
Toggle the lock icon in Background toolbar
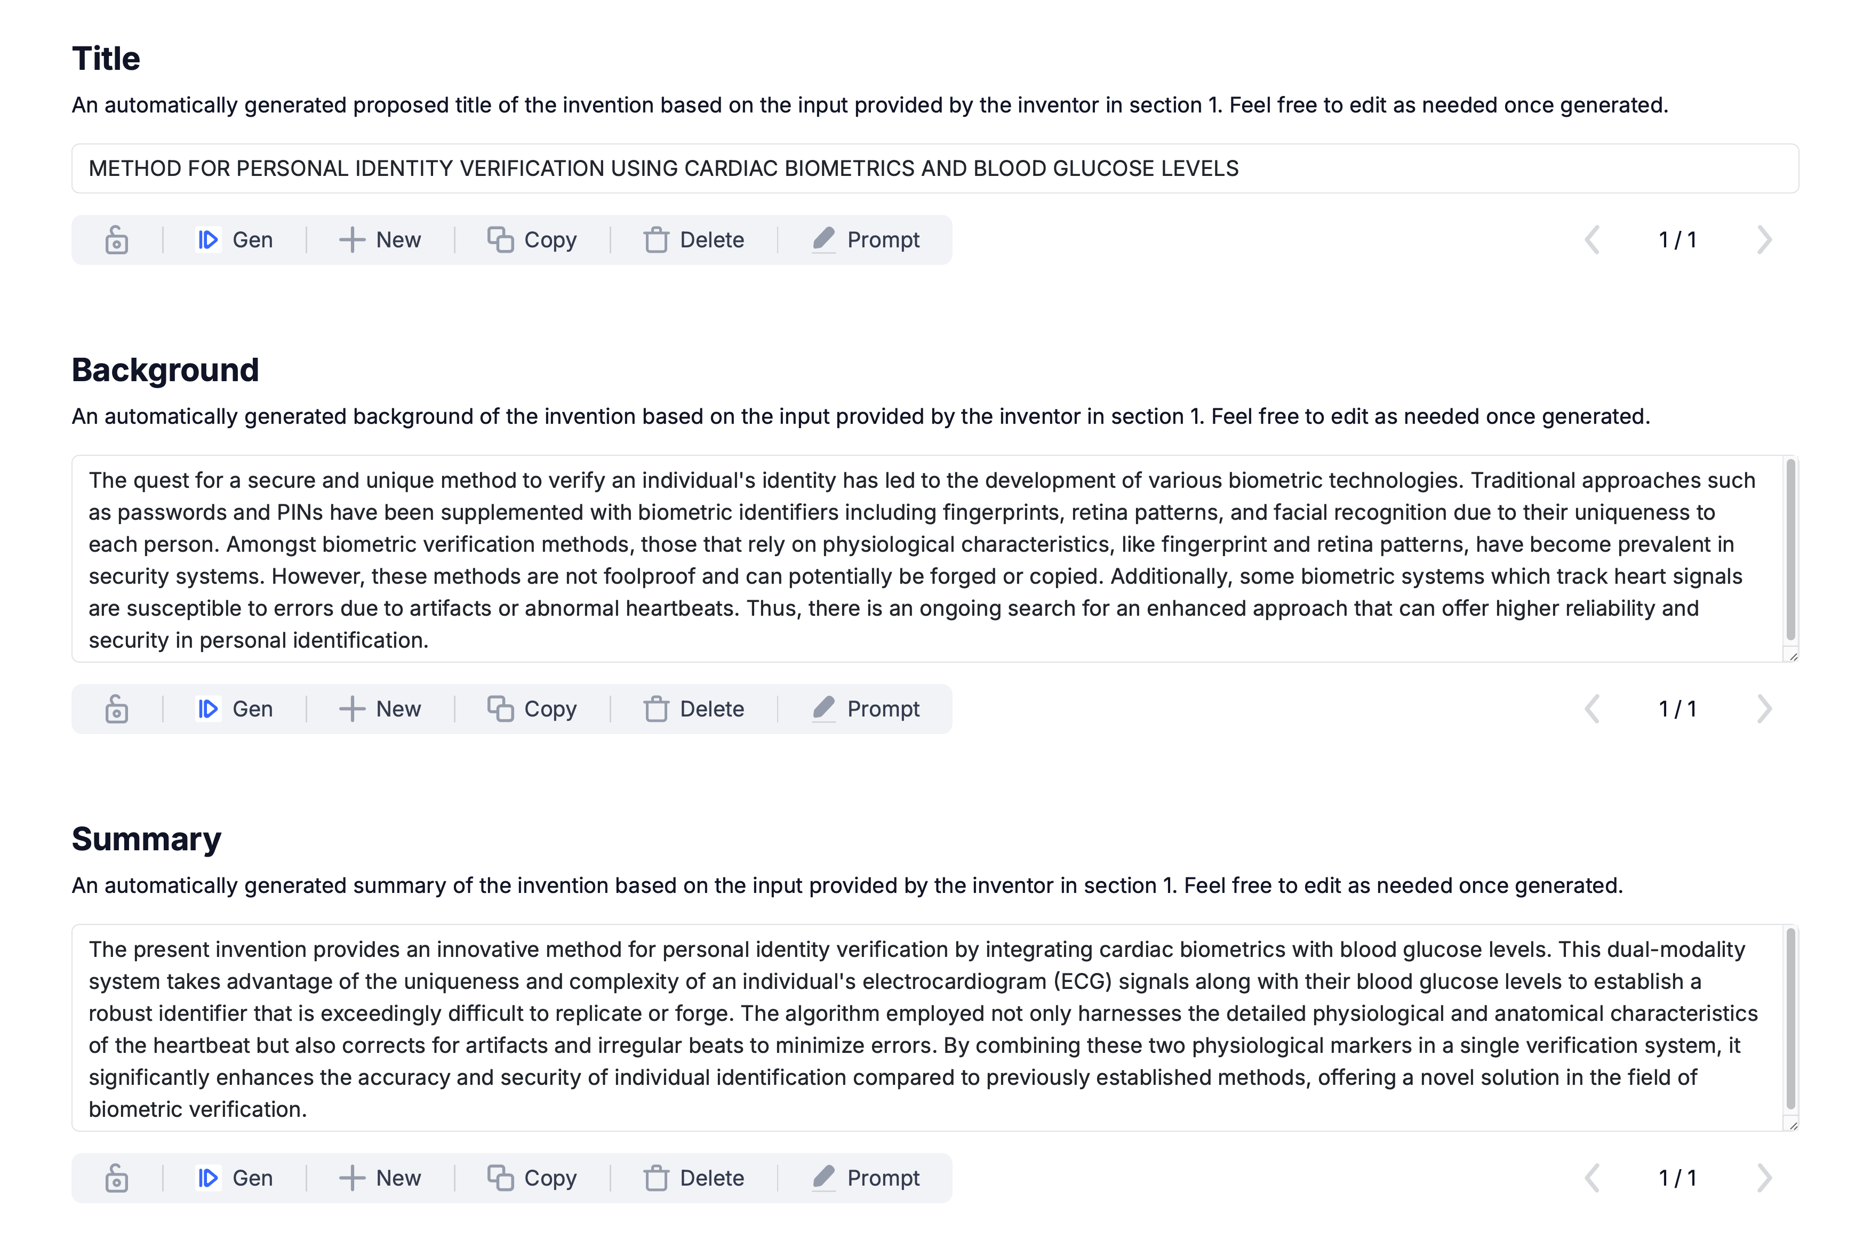[x=116, y=708]
